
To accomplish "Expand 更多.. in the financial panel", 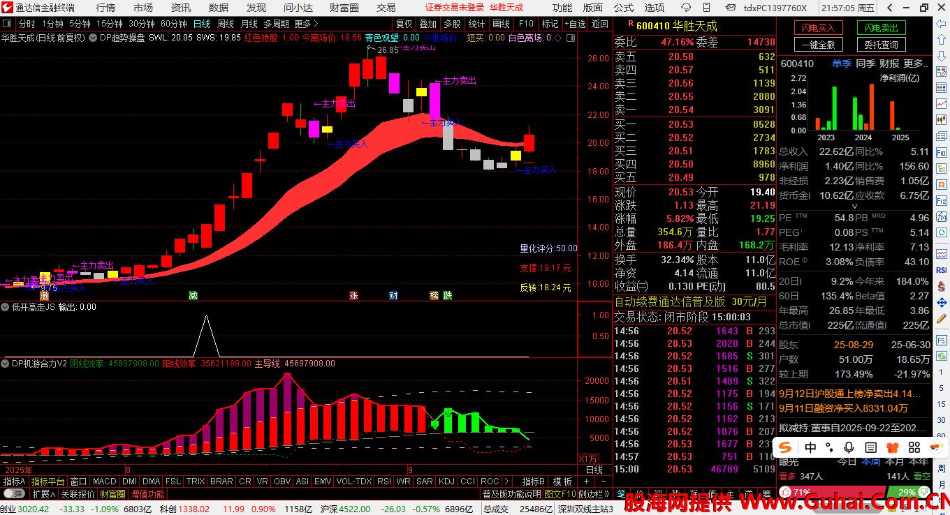I will tap(916, 64).
